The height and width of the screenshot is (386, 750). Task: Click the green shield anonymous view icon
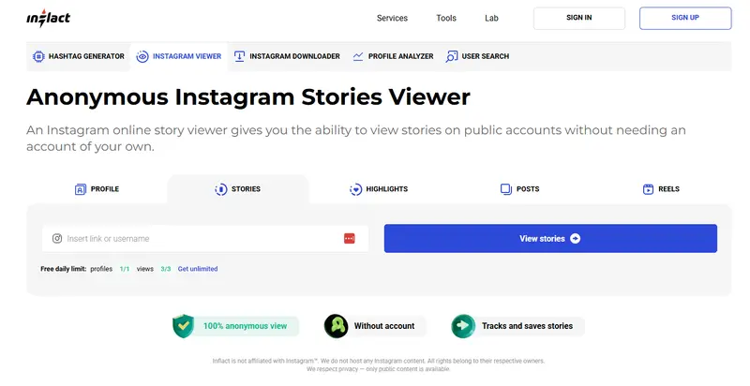click(183, 326)
